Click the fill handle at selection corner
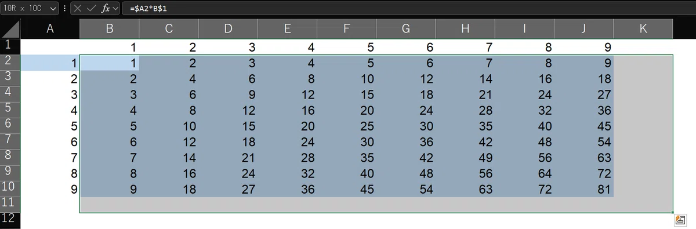This screenshot has width=696, height=229. (x=673, y=213)
